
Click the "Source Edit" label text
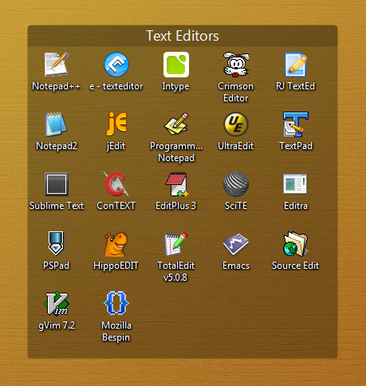tap(296, 266)
